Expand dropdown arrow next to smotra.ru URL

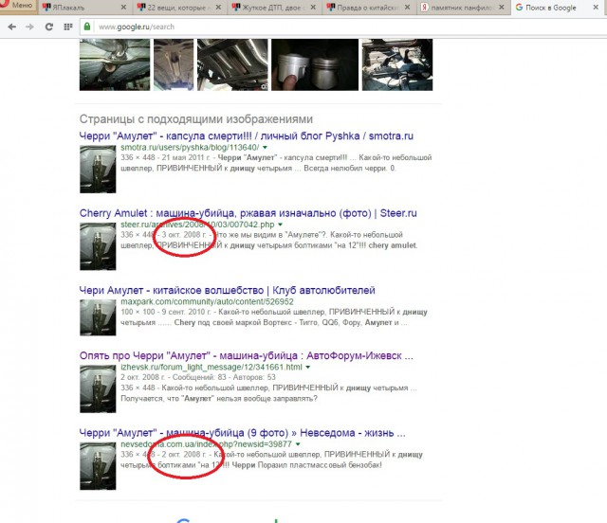point(265,148)
